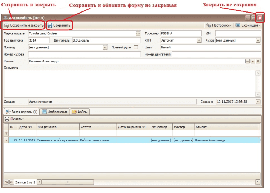
Task: Expand the 'Привод' dropdown
Action: pyautogui.click(x=105, y=47)
